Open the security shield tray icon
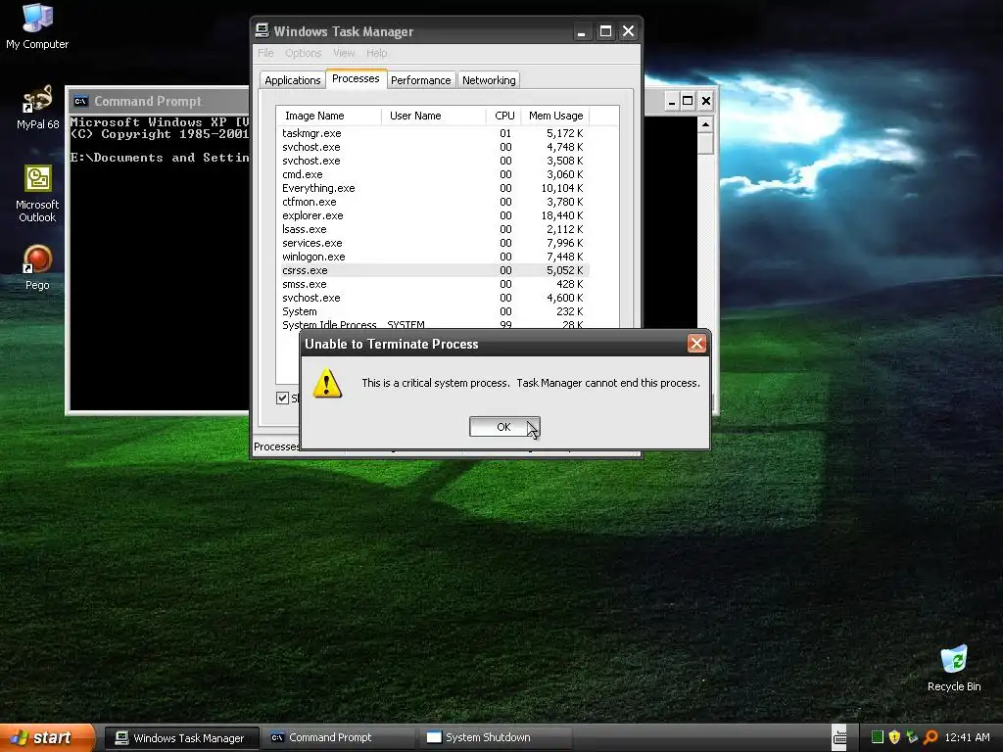The height and width of the screenshot is (752, 1003). (x=894, y=737)
